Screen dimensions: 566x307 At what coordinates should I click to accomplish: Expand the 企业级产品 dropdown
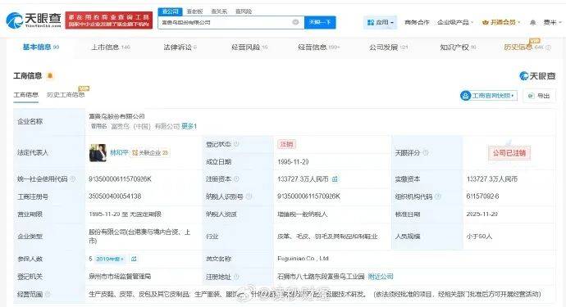[454, 22]
